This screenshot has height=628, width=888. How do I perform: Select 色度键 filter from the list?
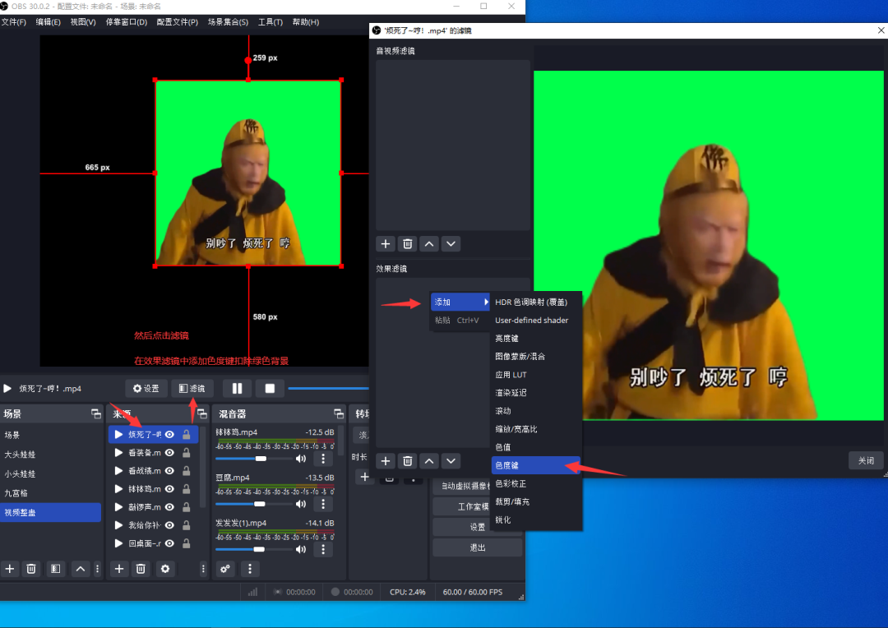coord(536,465)
